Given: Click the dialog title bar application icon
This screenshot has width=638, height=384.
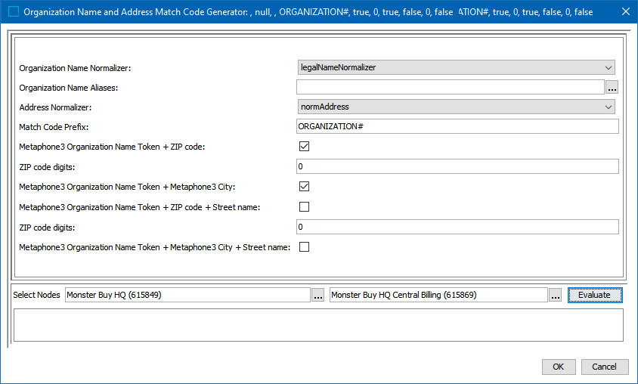Looking at the screenshot, I should [x=13, y=12].
